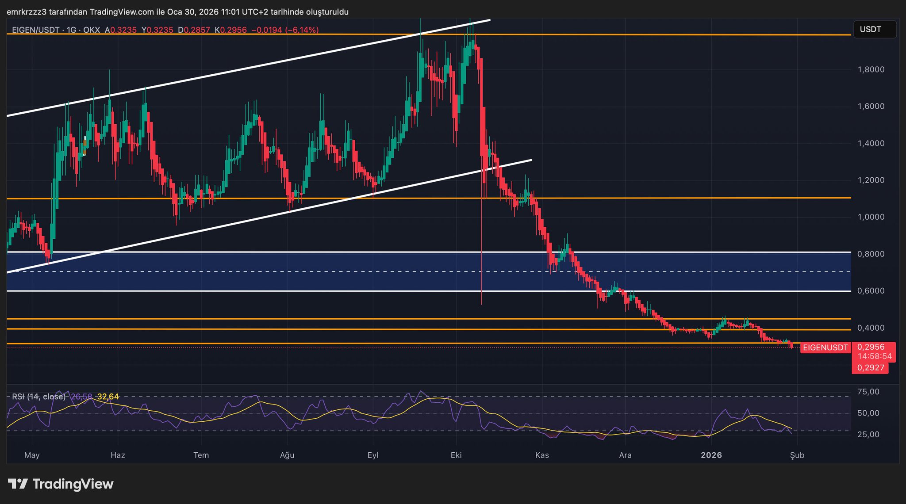Click the TradingView logo icon
Image resolution: width=906 pixels, height=504 pixels.
[x=18, y=484]
